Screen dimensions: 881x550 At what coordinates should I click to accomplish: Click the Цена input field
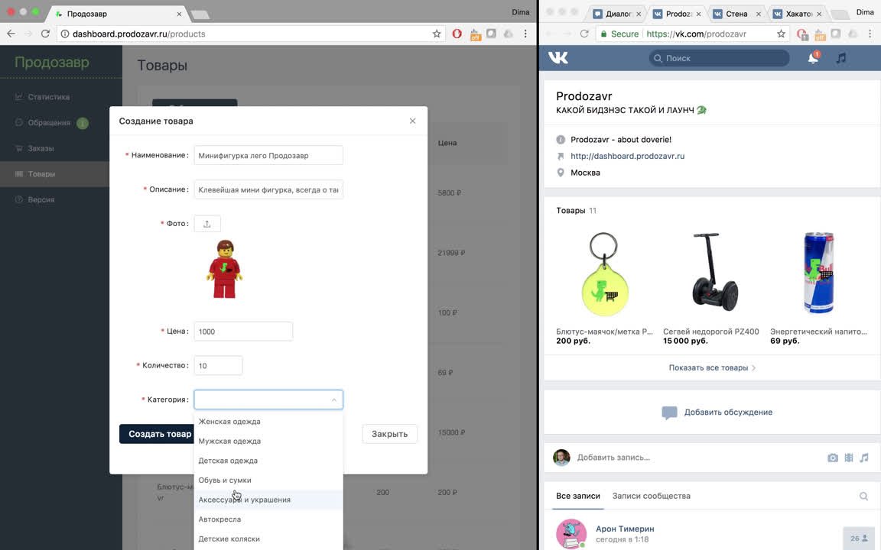point(243,332)
